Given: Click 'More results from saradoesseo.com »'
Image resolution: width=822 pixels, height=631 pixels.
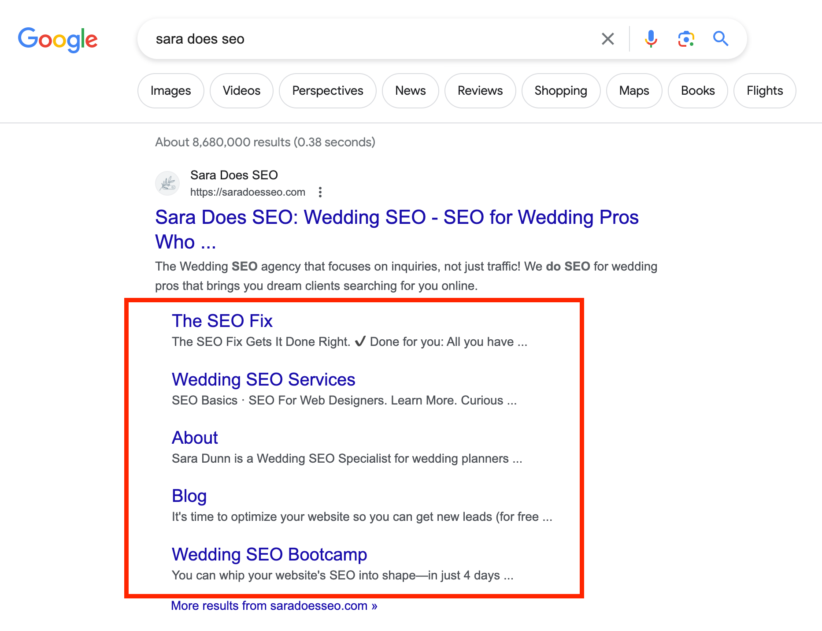Looking at the screenshot, I should [x=274, y=606].
